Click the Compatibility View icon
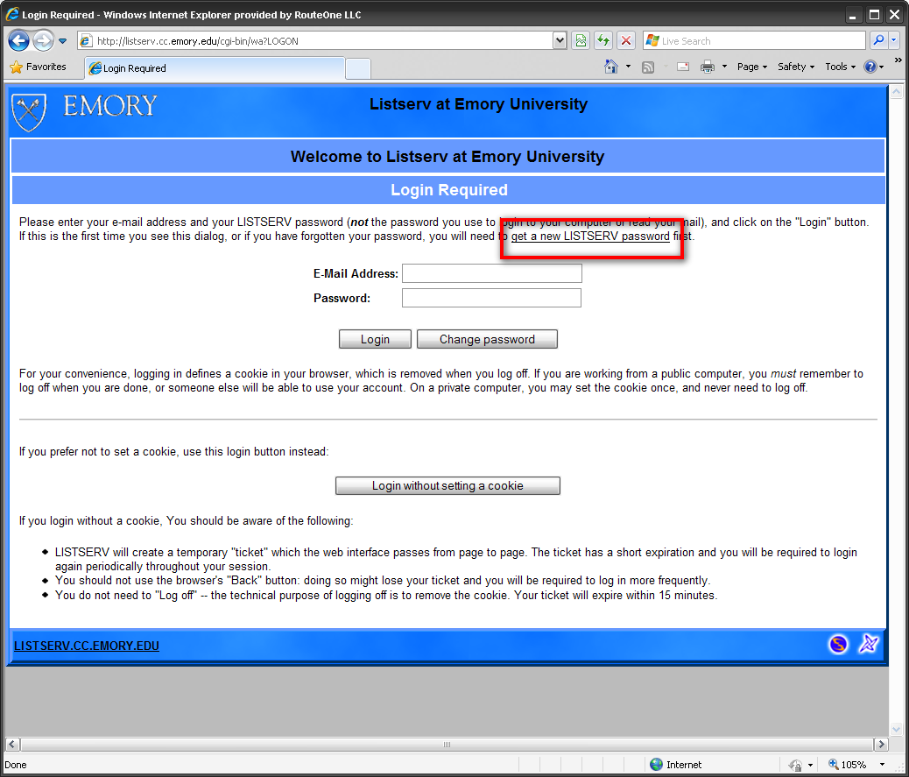Screen dimensions: 909x777 coord(581,40)
